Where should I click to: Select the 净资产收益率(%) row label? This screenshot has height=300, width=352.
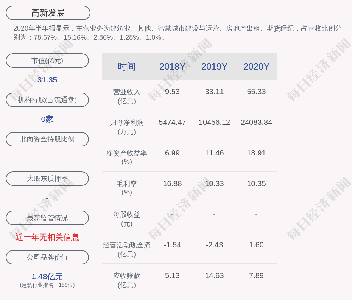click(x=126, y=157)
